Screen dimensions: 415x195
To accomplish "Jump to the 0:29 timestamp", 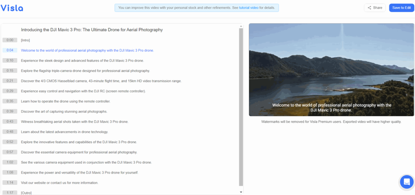I will click(x=10, y=91).
